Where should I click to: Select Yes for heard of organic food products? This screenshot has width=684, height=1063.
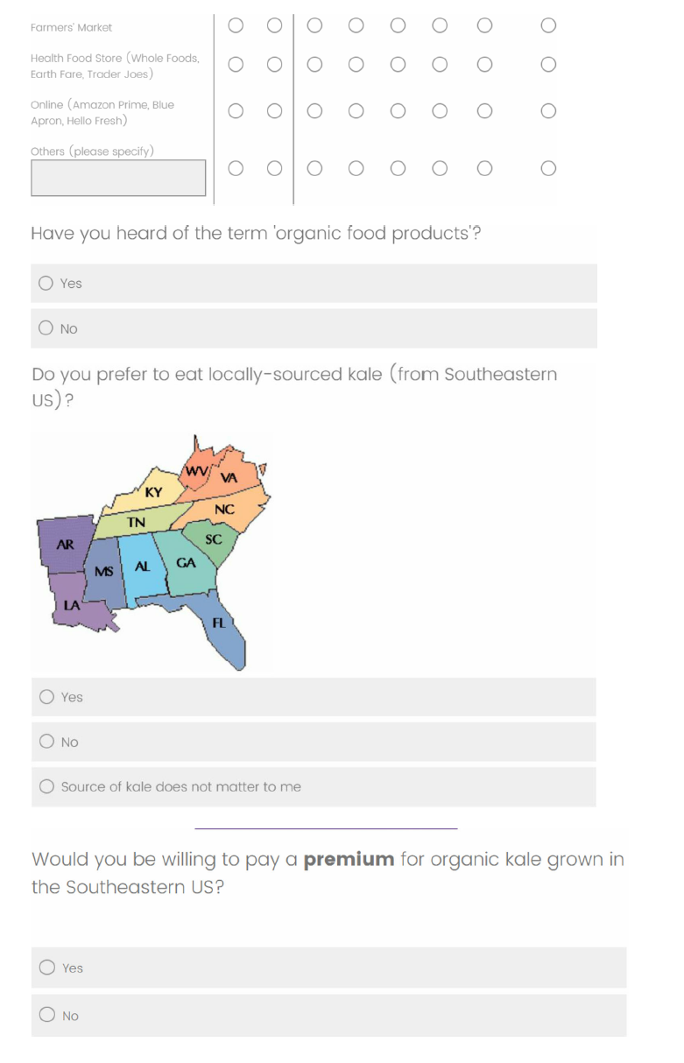[46, 283]
